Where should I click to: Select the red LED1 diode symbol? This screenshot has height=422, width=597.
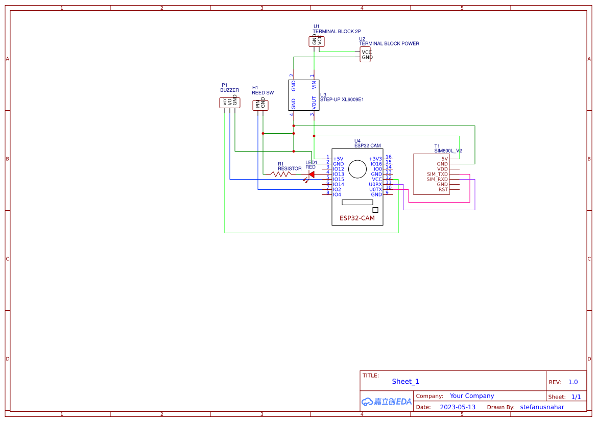click(311, 173)
